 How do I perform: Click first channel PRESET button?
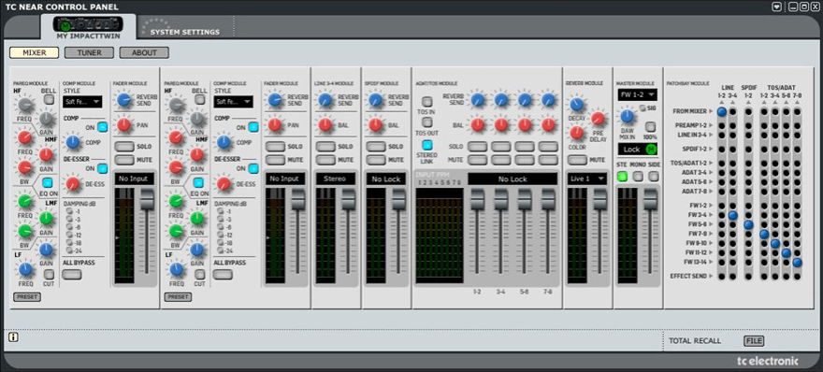[x=27, y=297]
